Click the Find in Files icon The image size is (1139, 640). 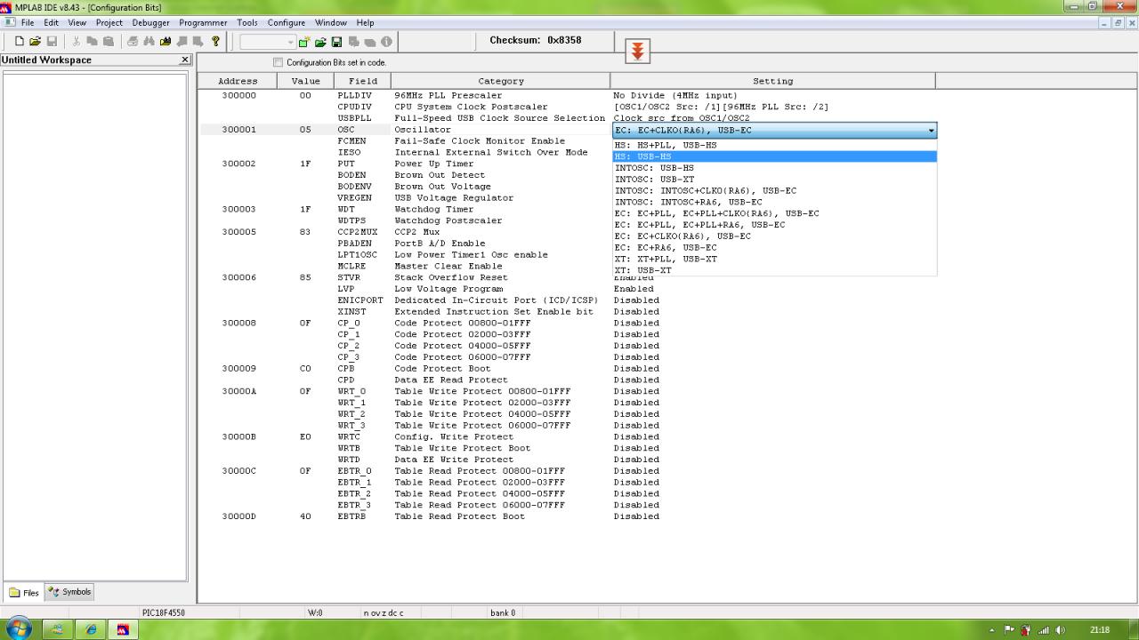tap(166, 42)
